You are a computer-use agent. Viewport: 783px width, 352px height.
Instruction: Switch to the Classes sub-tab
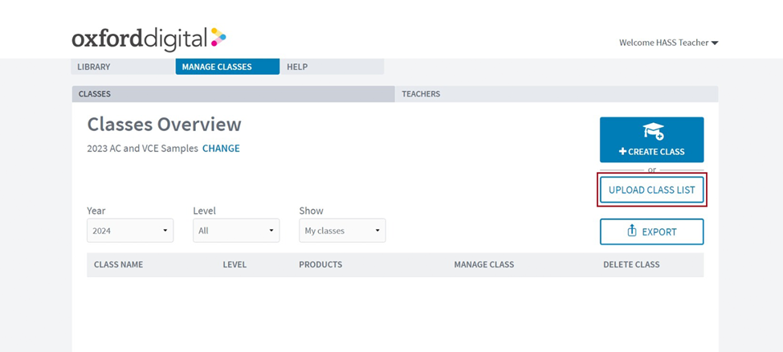click(x=233, y=94)
